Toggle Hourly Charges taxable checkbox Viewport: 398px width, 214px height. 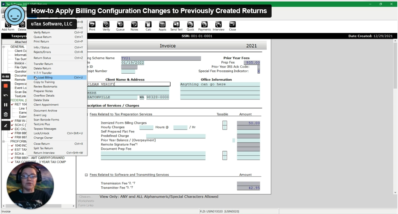[225, 127]
